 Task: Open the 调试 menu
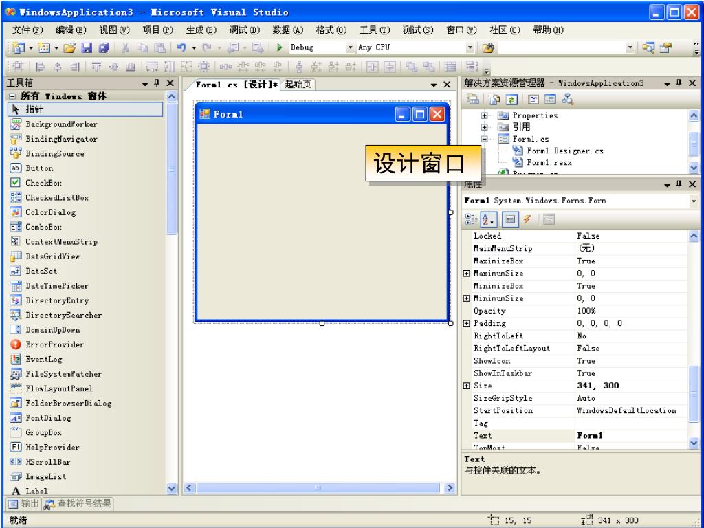click(x=245, y=30)
